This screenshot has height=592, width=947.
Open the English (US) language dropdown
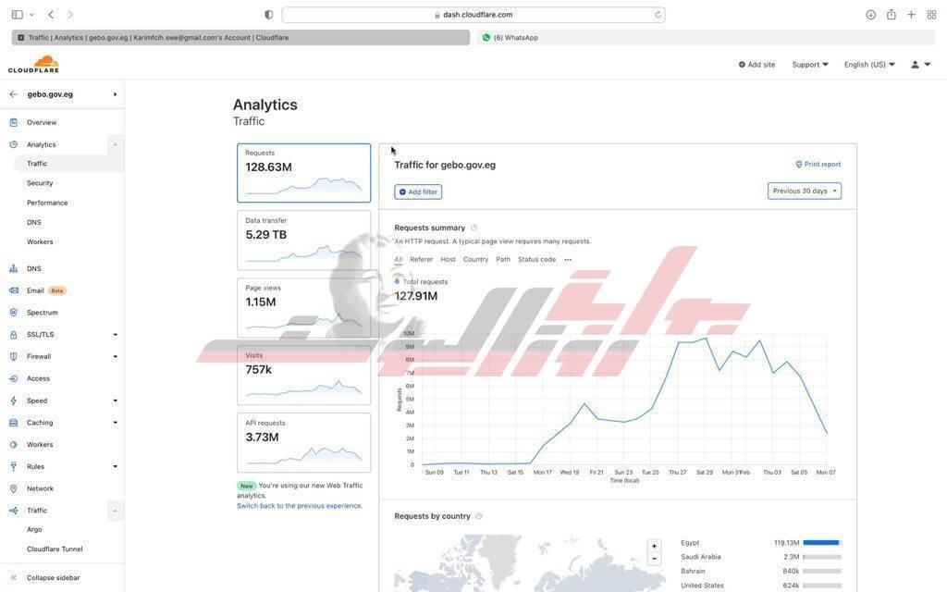pyautogui.click(x=868, y=65)
